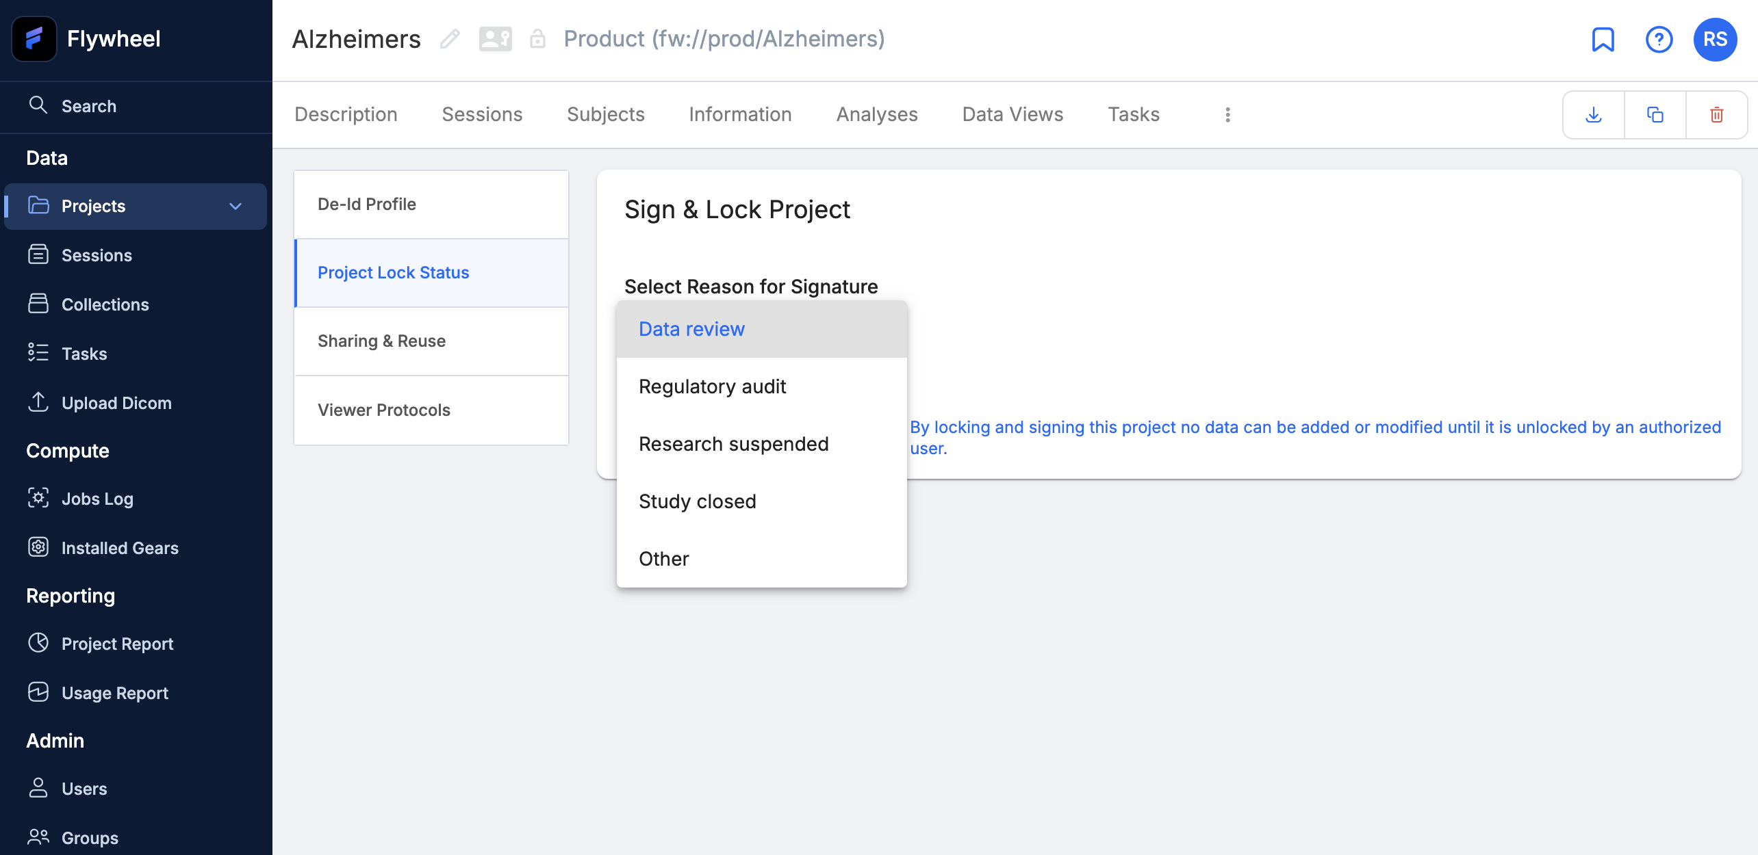Choose Data review reason
This screenshot has width=1758, height=855.
762,329
